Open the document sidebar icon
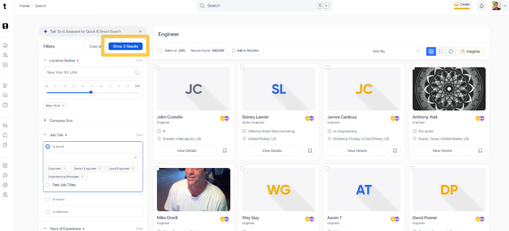The height and width of the screenshot is (231, 509). [5, 145]
